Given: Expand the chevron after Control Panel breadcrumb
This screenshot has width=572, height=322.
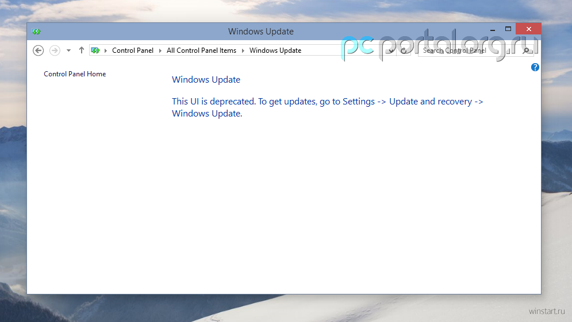Looking at the screenshot, I should 160,51.
